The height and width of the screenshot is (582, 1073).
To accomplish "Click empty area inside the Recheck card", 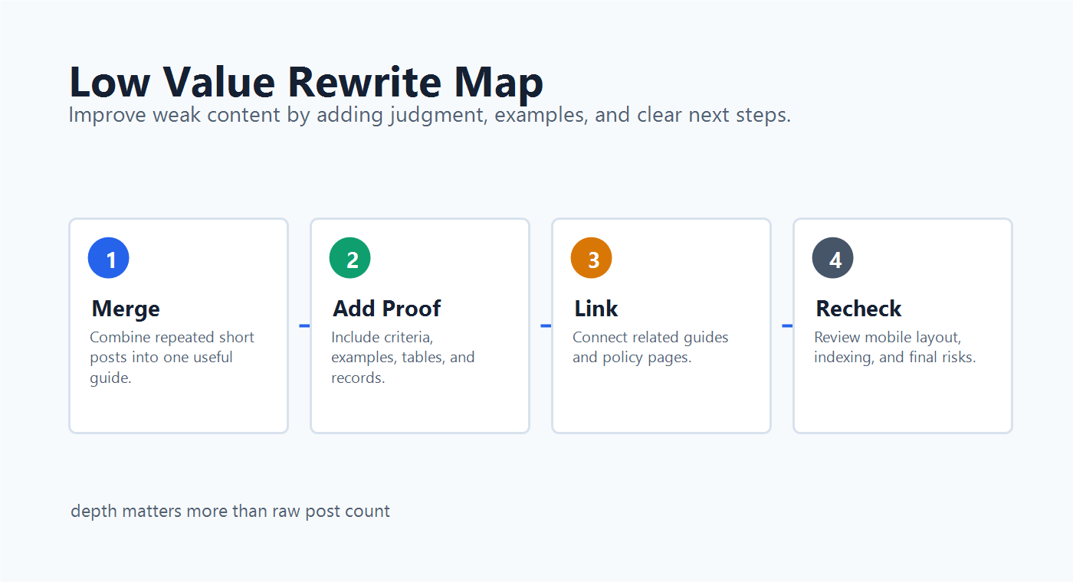I will (x=902, y=402).
